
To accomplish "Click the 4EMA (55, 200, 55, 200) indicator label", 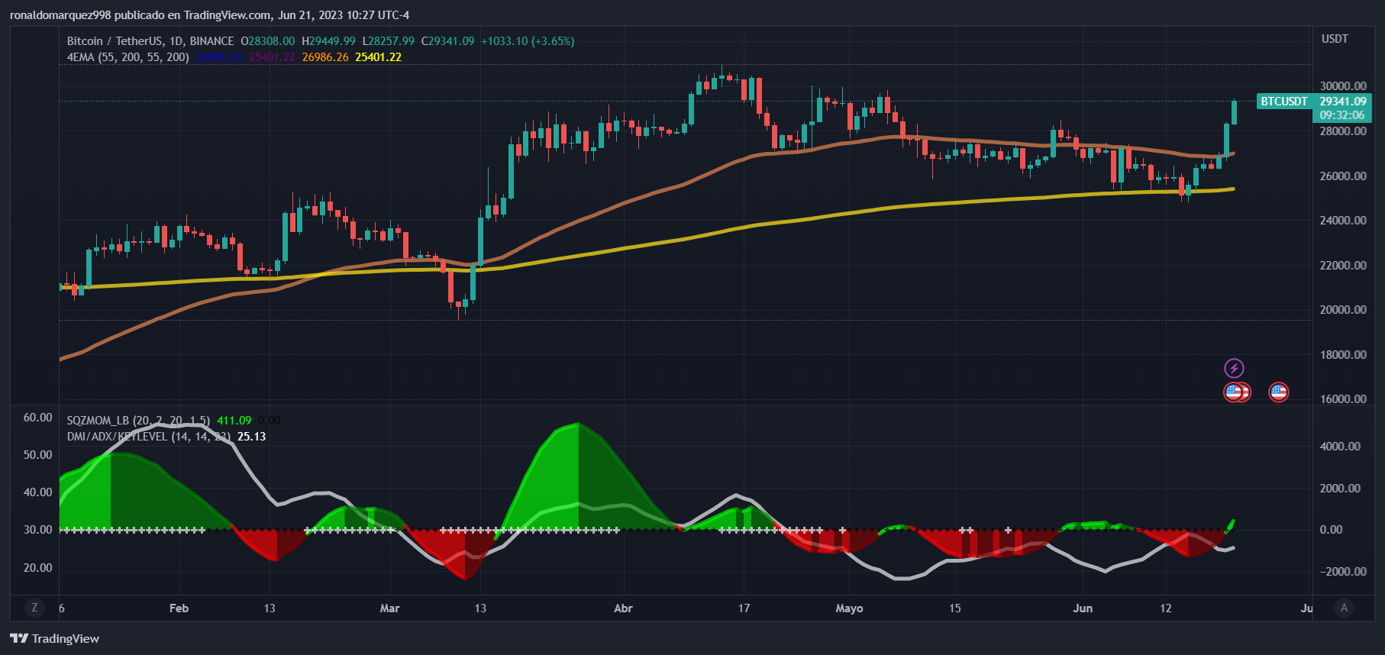I will click(x=128, y=57).
